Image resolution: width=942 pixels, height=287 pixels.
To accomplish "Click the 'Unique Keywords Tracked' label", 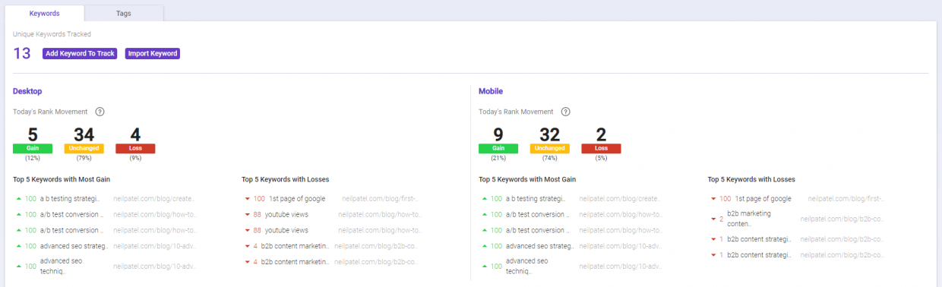I will click(x=52, y=34).
